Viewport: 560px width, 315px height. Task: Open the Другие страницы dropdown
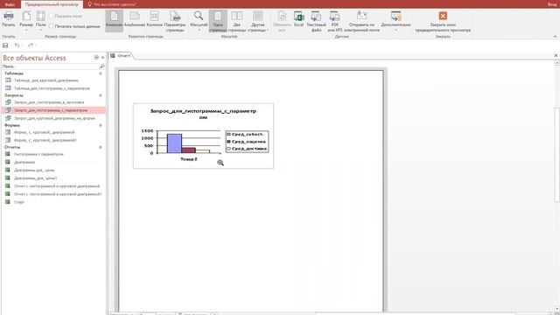tap(258, 21)
